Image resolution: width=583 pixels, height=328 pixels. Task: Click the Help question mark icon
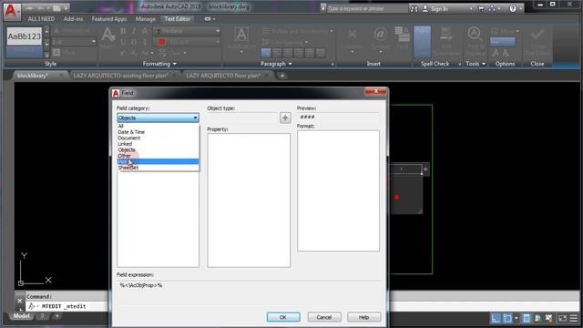click(513, 8)
